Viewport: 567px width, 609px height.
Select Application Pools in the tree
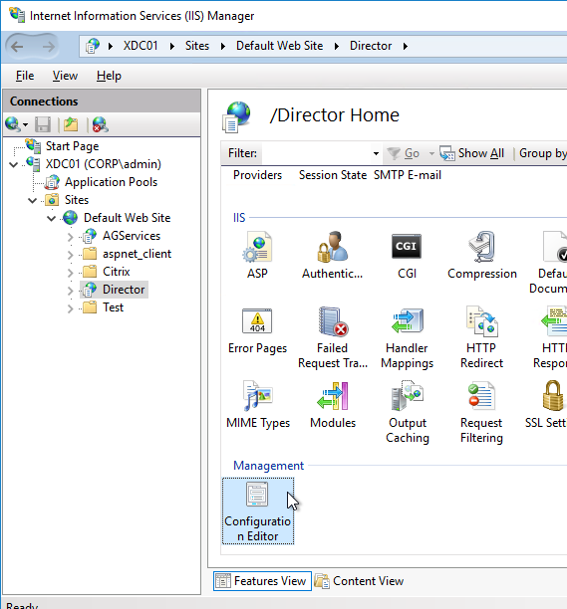click(x=111, y=182)
